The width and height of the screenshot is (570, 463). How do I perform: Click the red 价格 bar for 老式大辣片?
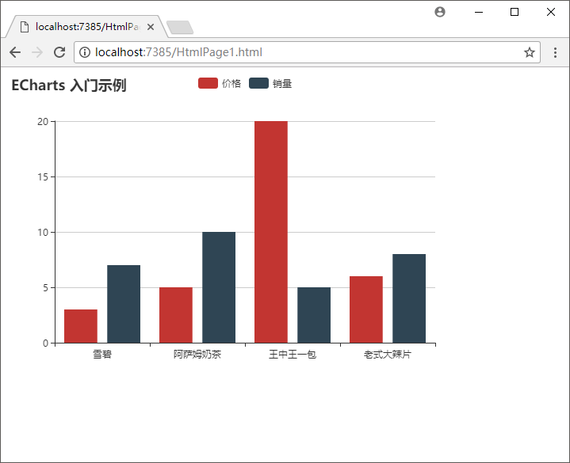(366, 309)
